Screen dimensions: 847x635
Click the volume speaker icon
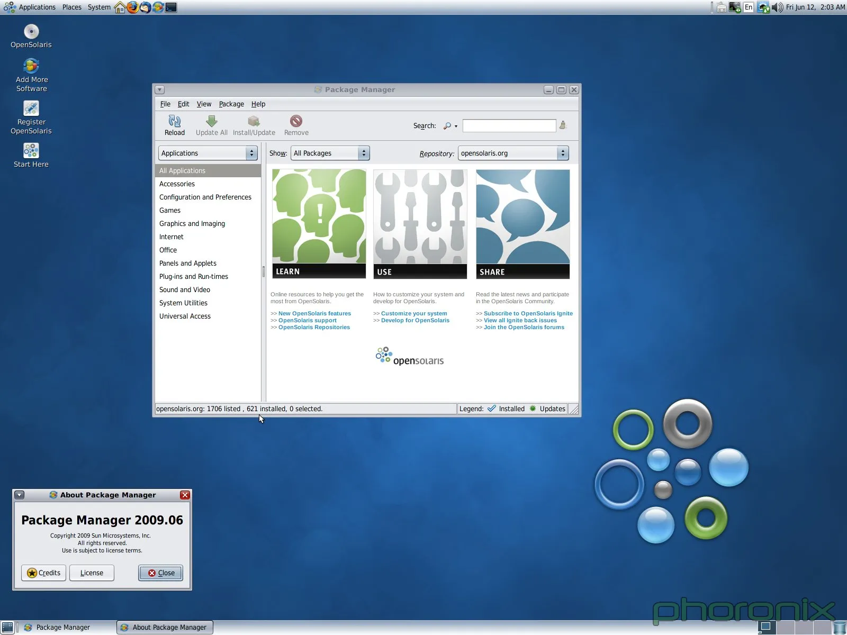777,7
